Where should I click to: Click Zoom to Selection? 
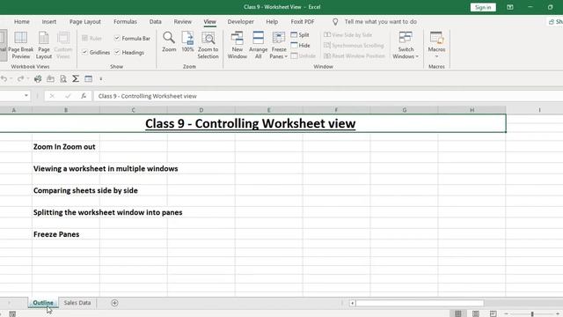click(x=208, y=45)
